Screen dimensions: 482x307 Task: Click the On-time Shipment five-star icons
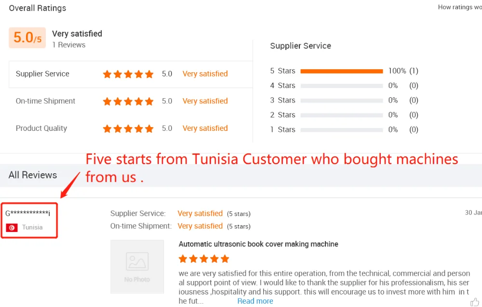point(128,101)
